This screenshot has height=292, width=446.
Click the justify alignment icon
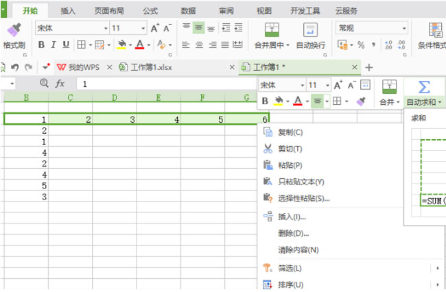click(225, 45)
